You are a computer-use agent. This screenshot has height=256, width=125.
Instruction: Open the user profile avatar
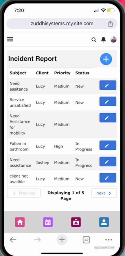[113, 40]
